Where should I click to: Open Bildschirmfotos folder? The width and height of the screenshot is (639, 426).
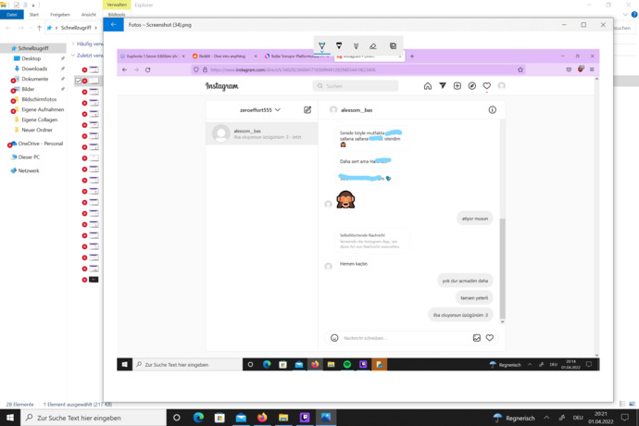pos(39,99)
